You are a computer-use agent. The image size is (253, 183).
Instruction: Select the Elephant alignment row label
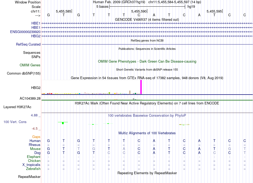[34, 157]
